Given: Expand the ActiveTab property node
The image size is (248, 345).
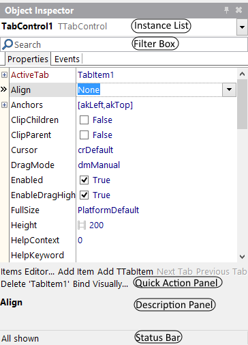Looking at the screenshot, I should tap(4, 75).
